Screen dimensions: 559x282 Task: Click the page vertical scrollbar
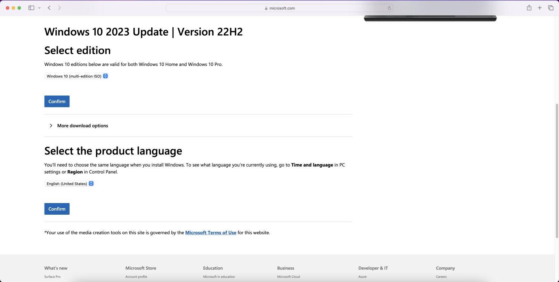557,171
